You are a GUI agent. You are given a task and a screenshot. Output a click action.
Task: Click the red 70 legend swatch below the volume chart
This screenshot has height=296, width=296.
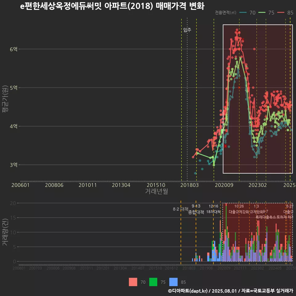tap(133, 282)
